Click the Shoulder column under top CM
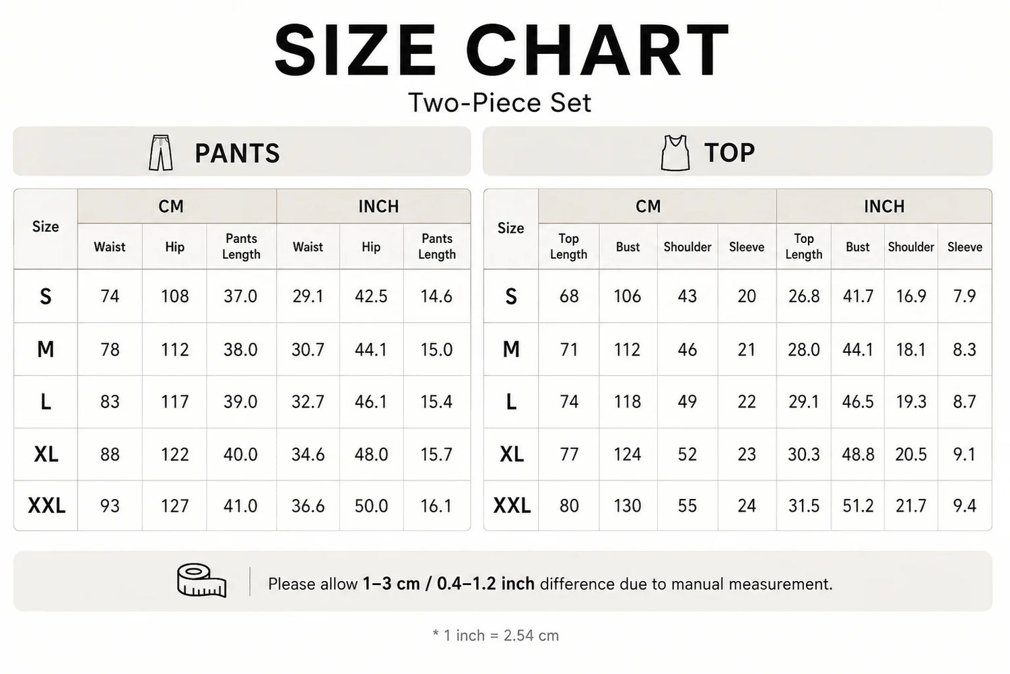 687,247
